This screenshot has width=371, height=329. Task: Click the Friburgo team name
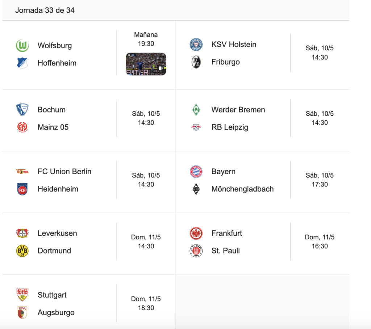coord(225,62)
